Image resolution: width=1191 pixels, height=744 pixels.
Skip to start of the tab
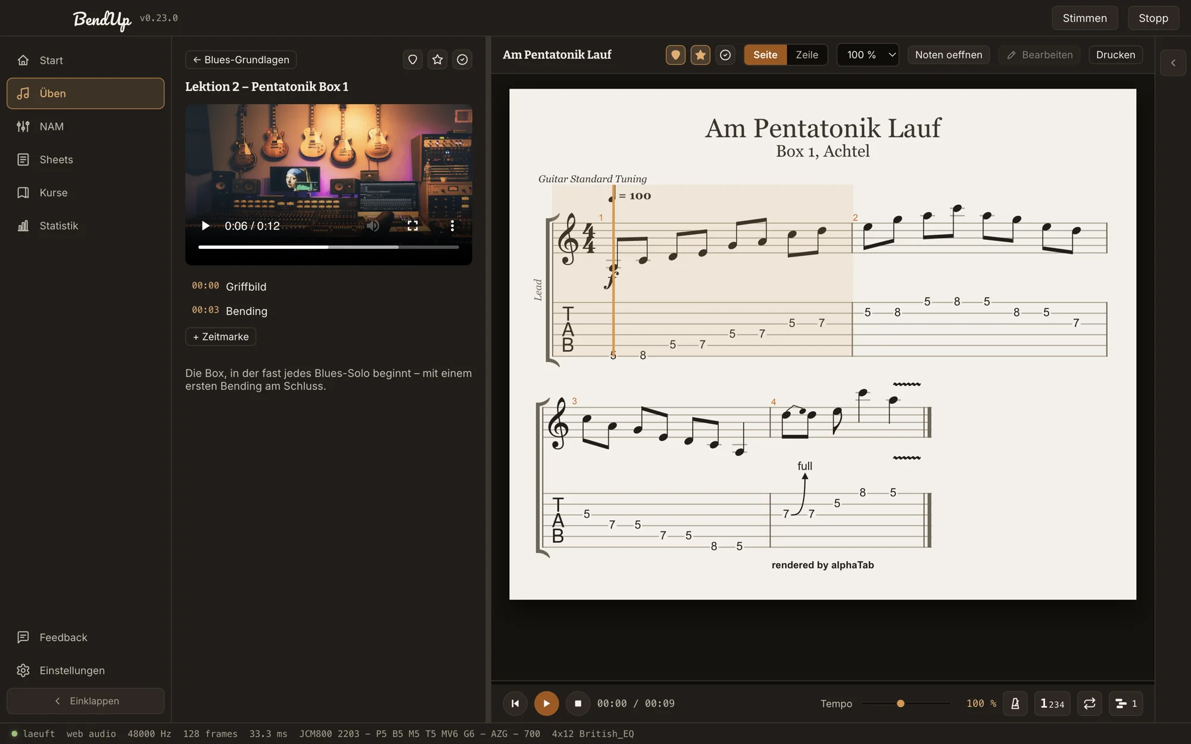click(x=515, y=704)
